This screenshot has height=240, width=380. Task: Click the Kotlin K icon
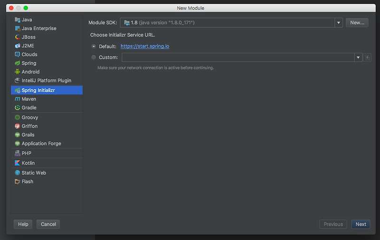pos(18,163)
